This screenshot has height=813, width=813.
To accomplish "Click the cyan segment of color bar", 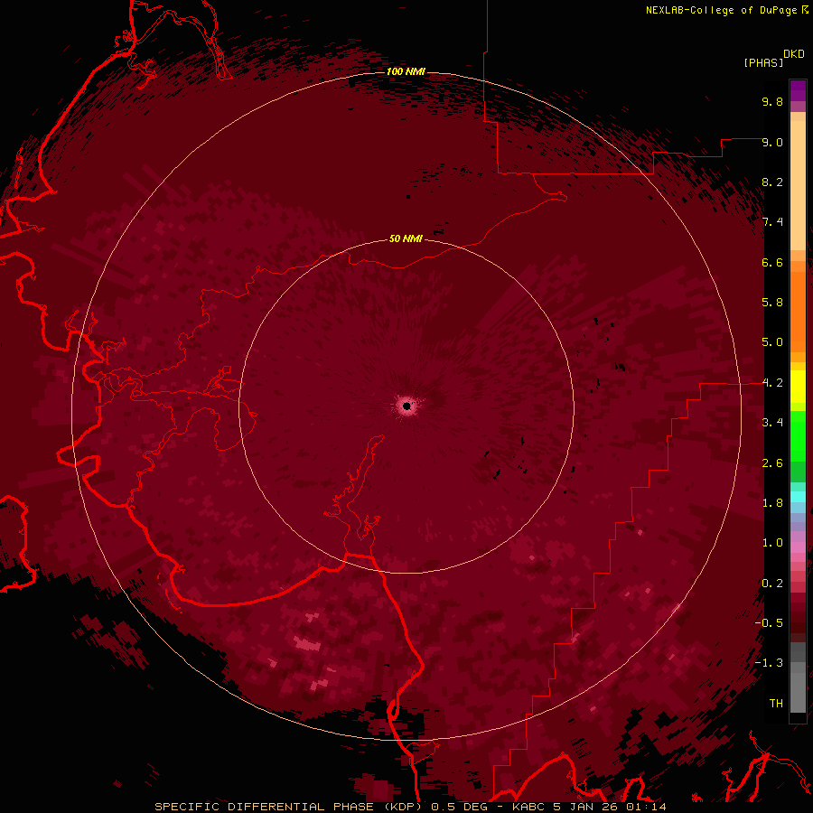I will [798, 496].
